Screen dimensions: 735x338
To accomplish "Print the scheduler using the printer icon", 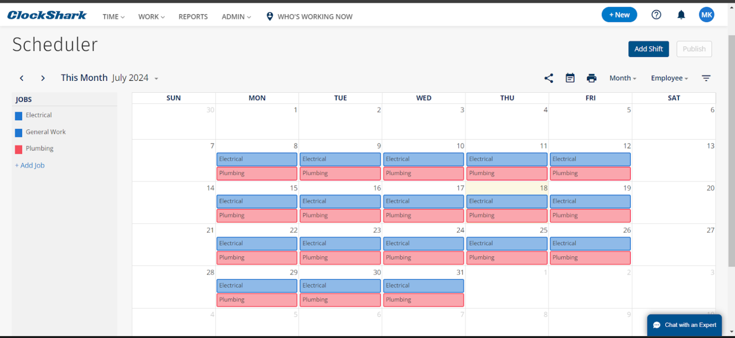I will [x=591, y=78].
